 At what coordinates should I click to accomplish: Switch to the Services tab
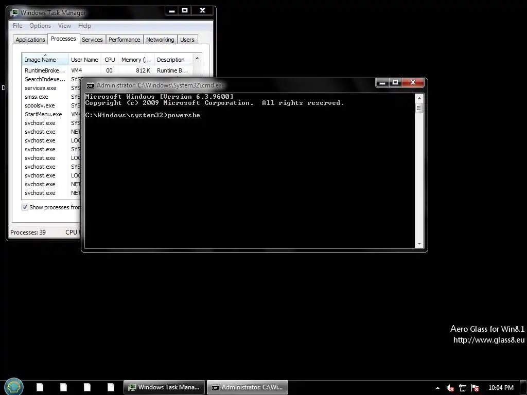pos(92,40)
